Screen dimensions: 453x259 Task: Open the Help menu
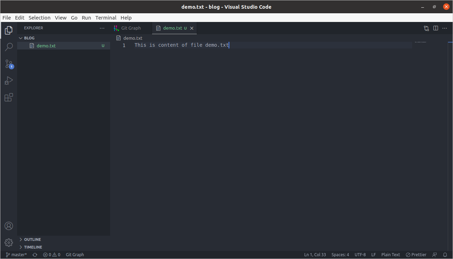pos(126,18)
